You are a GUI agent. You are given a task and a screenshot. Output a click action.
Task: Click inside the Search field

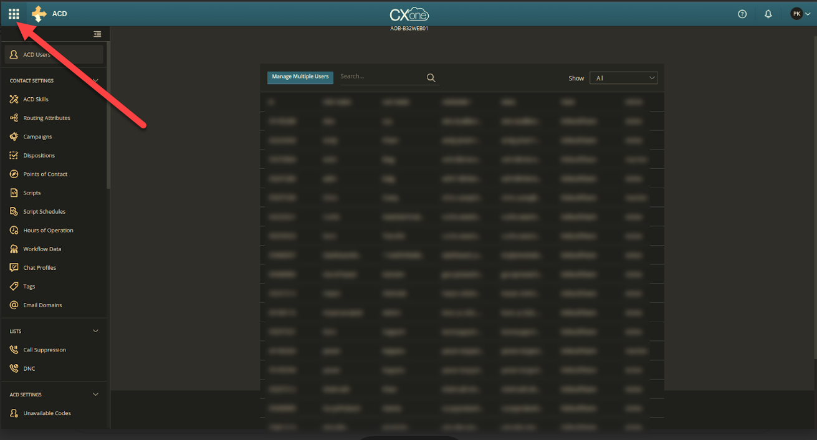click(374, 76)
